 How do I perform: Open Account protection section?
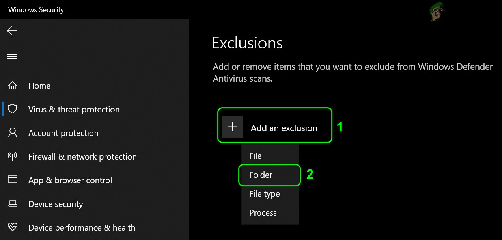[63, 133]
